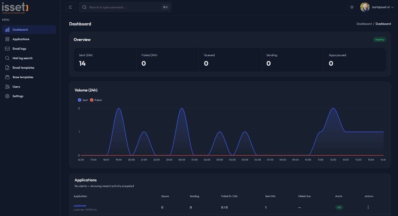Click the Base templates icon in sidebar
Image resolution: width=398 pixels, height=216 pixels.
(7, 77)
